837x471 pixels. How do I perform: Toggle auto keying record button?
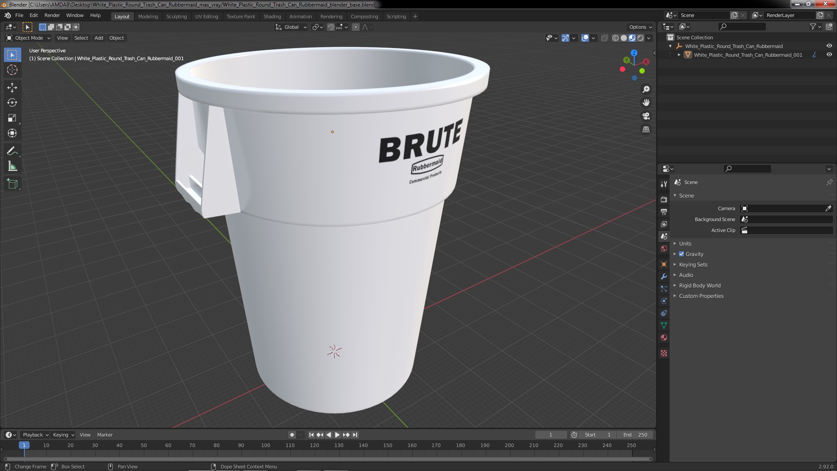[x=292, y=435]
